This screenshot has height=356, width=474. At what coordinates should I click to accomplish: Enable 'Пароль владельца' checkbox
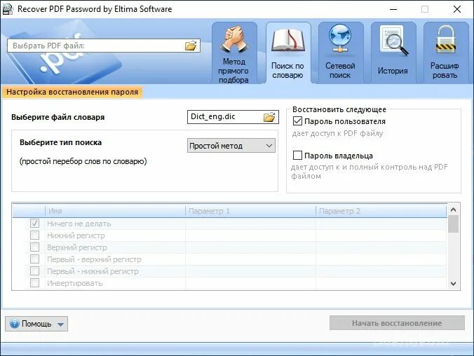coord(297,156)
